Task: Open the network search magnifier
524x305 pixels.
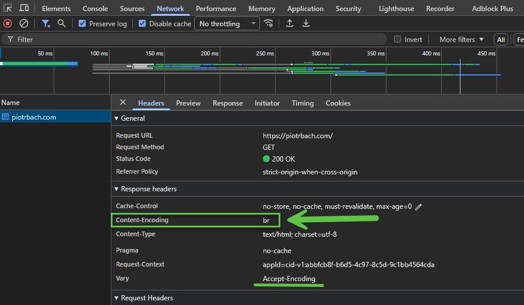Action: click(61, 23)
